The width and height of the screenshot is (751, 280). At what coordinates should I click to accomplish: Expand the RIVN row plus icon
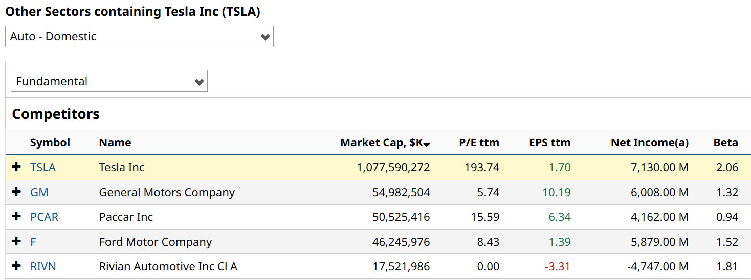pos(16,266)
